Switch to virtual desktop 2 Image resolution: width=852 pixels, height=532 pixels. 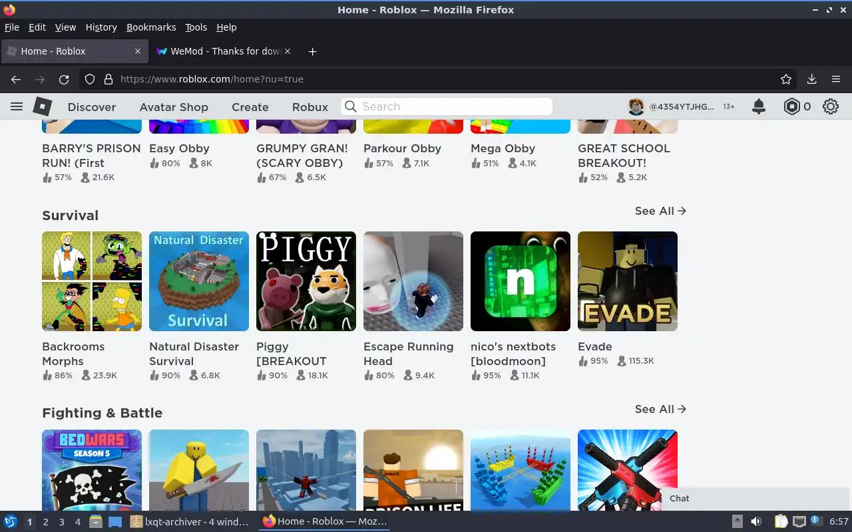[x=45, y=522]
